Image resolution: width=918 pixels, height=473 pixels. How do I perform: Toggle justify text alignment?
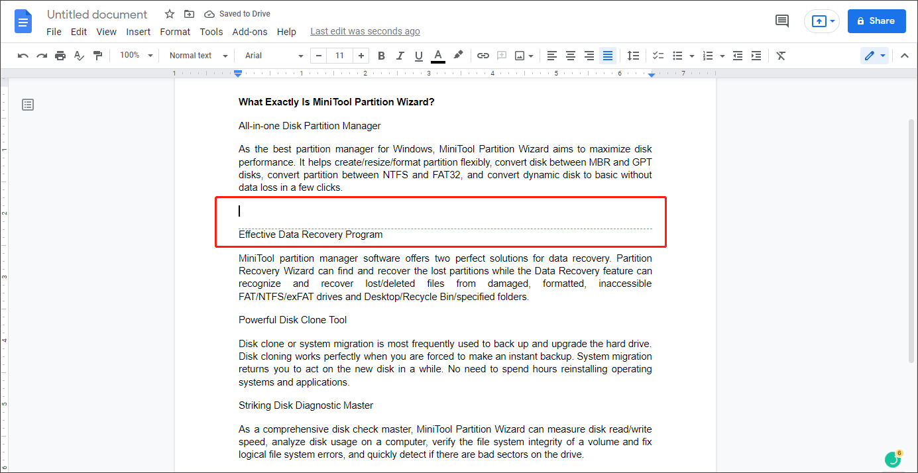point(608,56)
